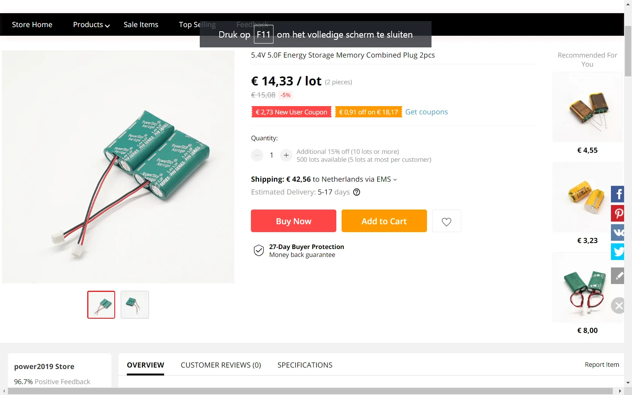
Task: Decrease quantity with minus button
Action: point(257,155)
